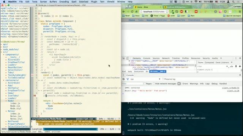Open the Event Listeners tab
Screen dimensions: 243x136
tap(222, 62)
